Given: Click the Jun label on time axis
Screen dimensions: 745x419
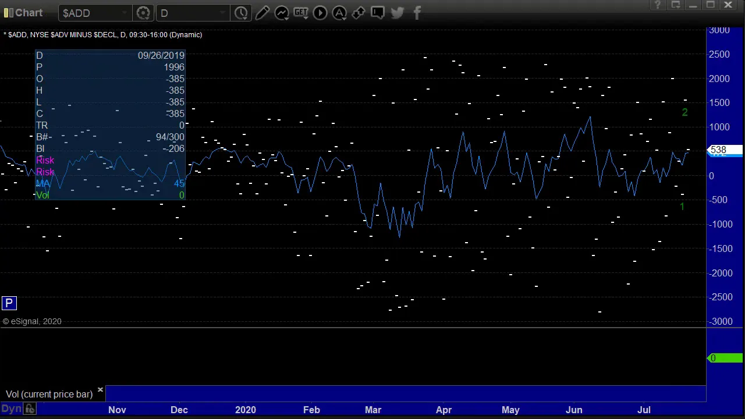Looking at the screenshot, I should (x=574, y=410).
